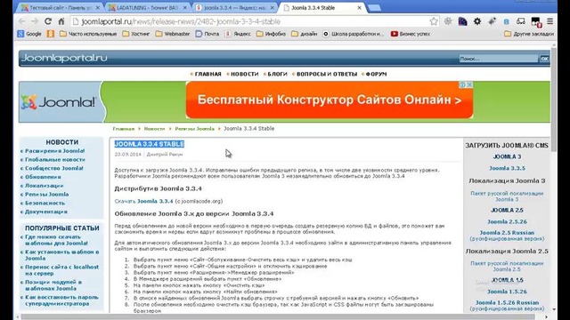
Task: Close the ad with the X icon
Action: pos(469,84)
